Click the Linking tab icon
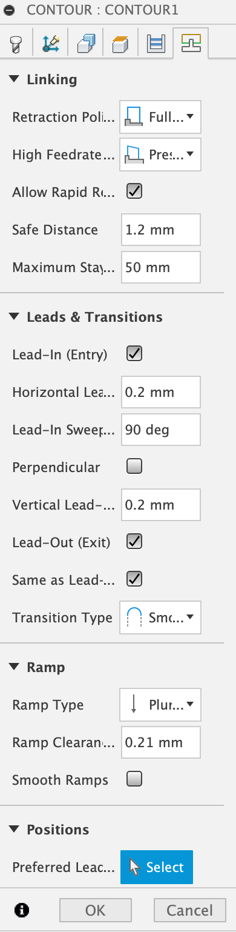Screen dimensions: 236x932 tap(191, 43)
